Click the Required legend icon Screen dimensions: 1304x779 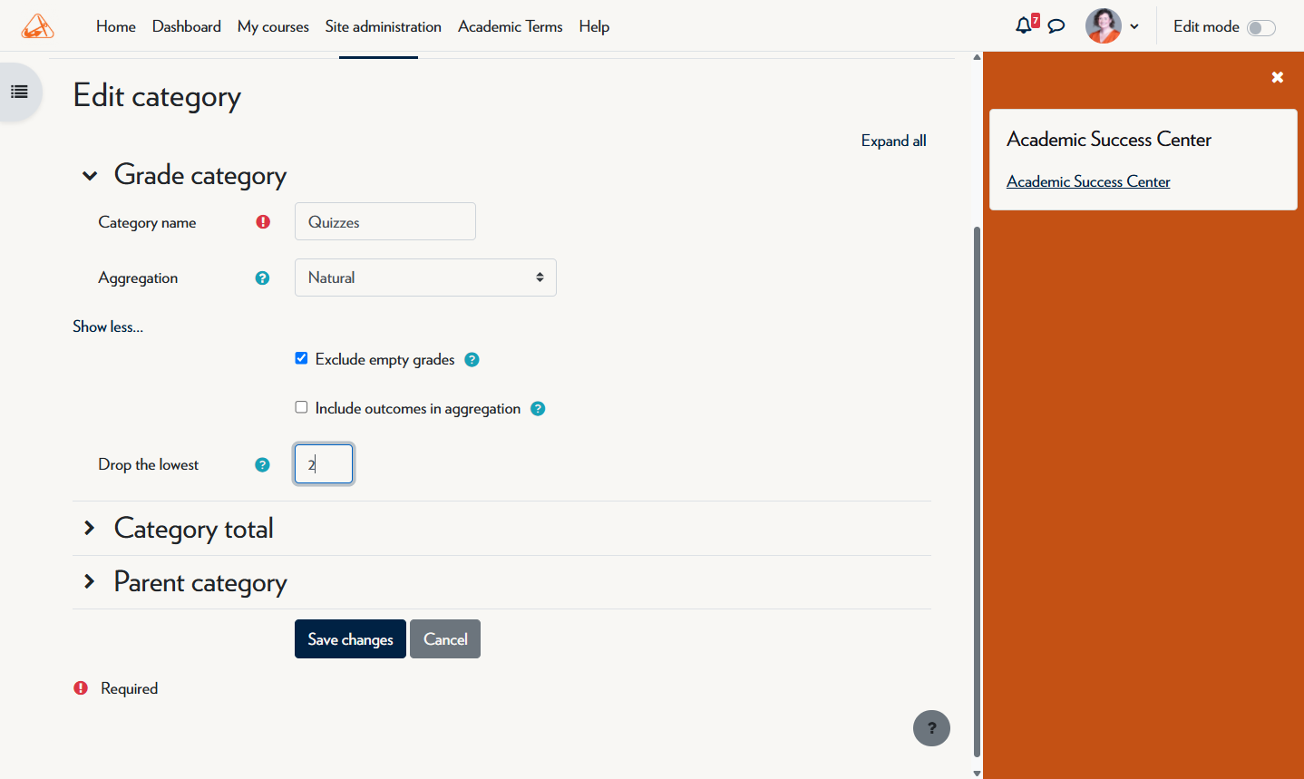point(81,688)
